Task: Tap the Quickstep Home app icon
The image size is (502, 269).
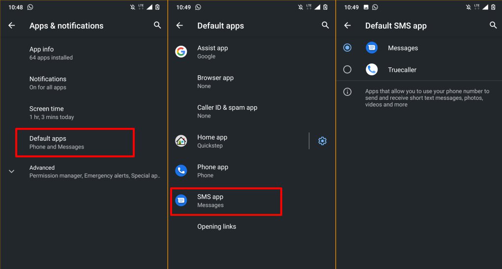Action: click(181, 141)
